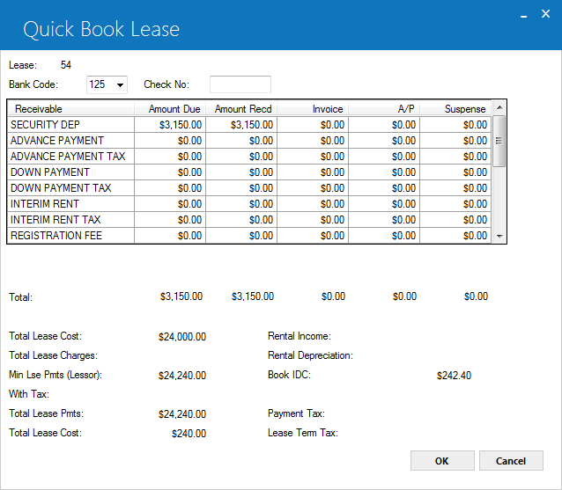Viewport: 562px width, 490px height.
Task: Click the $24,000.00 Total Lease Cost value
Action: click(182, 337)
